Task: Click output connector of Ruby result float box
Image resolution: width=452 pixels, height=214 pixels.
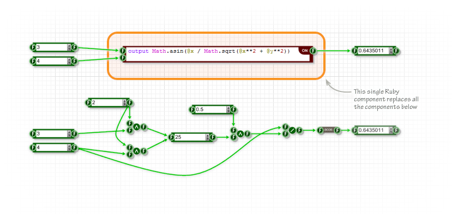Action: coord(396,51)
